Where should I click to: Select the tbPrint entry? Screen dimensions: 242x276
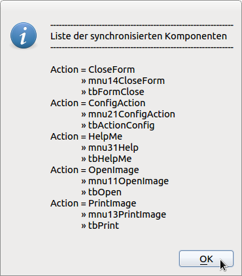100,226
